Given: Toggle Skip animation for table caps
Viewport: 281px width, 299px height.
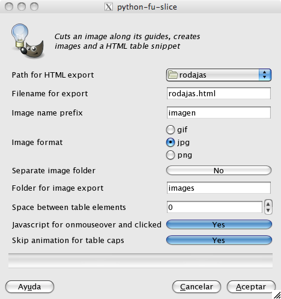Looking at the screenshot, I should pyautogui.click(x=219, y=240).
